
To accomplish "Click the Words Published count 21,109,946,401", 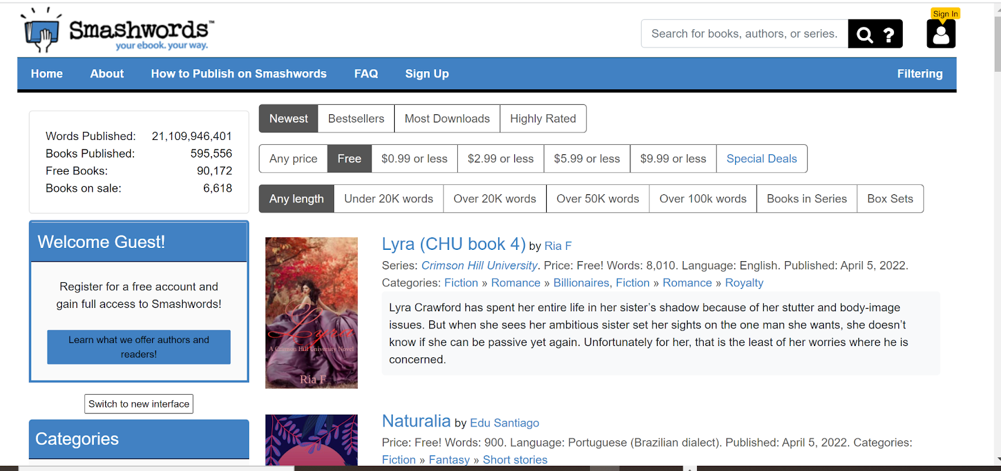I will [192, 136].
